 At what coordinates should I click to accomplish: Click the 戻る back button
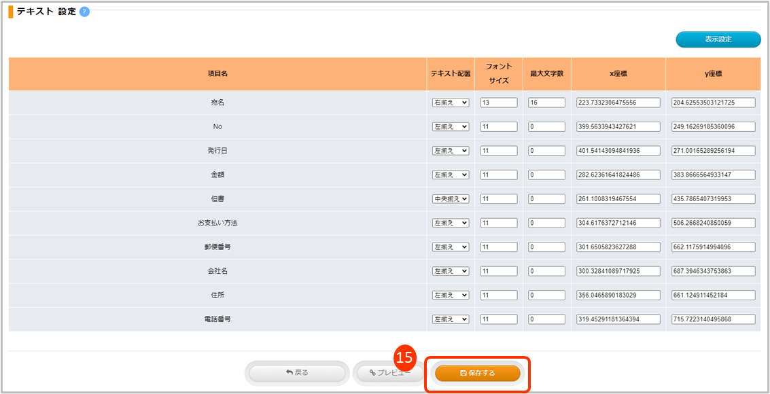(x=297, y=373)
